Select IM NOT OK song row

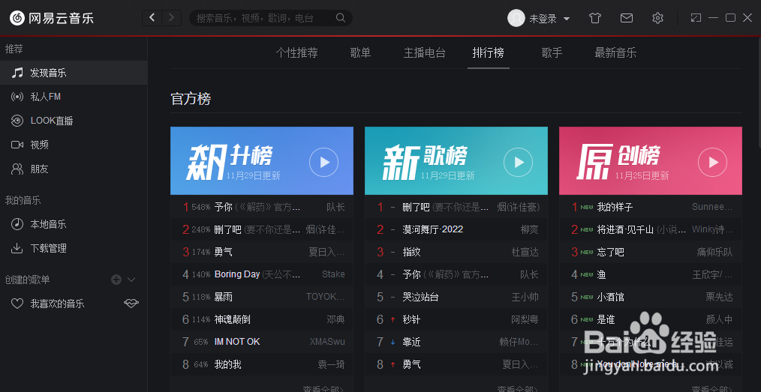click(262, 342)
